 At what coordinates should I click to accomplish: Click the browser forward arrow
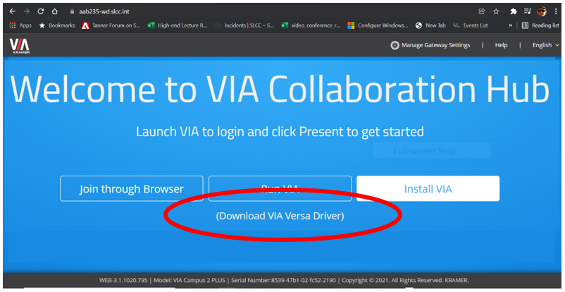(x=26, y=11)
